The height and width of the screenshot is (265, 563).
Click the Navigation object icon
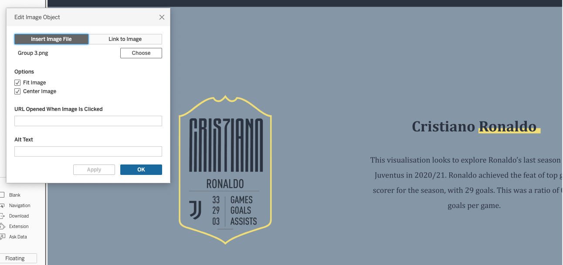(2, 205)
